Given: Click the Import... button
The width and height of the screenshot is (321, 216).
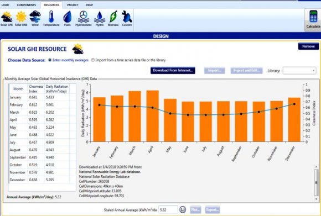Looking at the screenshot, I should tap(215, 71).
